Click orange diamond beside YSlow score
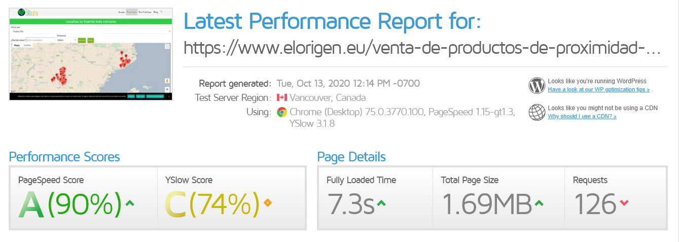Image resolution: width=679 pixels, height=242 pixels. (267, 203)
